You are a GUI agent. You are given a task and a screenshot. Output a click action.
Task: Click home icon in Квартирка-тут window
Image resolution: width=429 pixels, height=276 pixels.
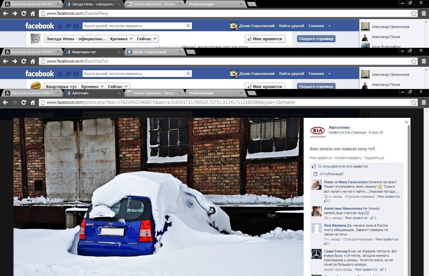pyautogui.click(x=33, y=61)
